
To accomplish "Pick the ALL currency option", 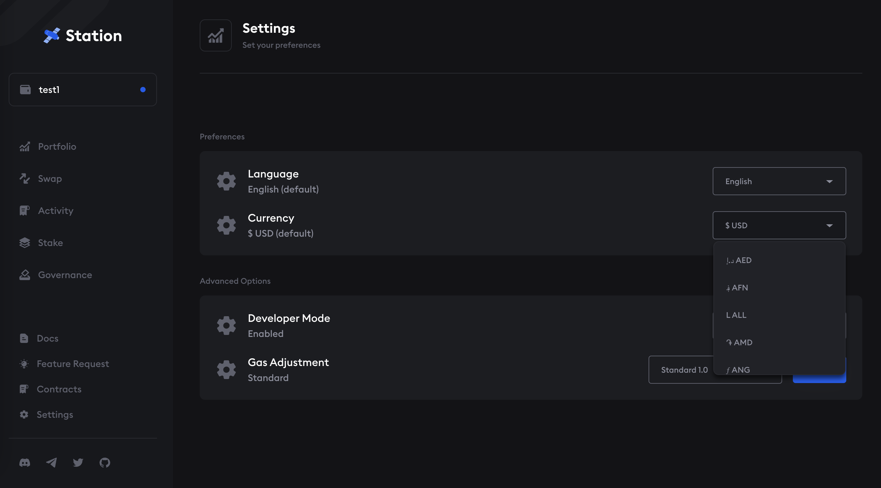I will tap(739, 315).
